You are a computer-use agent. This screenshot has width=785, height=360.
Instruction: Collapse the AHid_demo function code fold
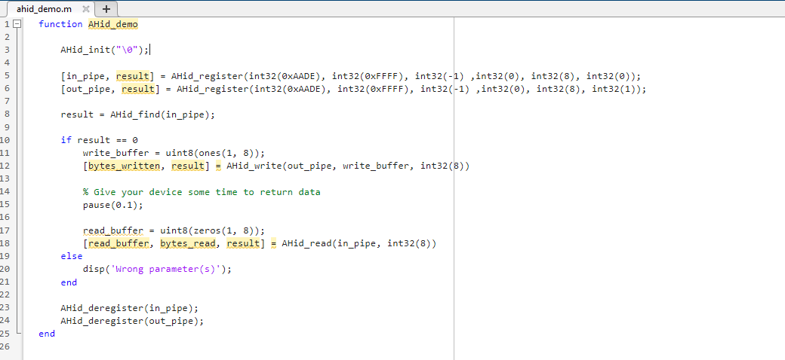[18, 24]
